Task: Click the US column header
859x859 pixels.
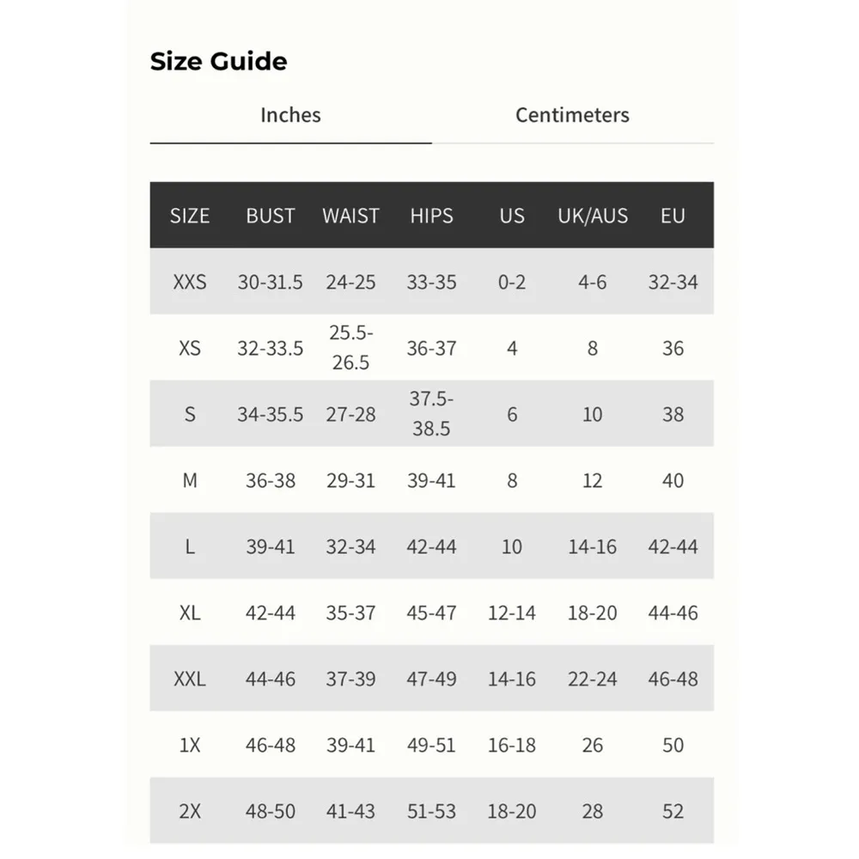Action: click(x=512, y=216)
